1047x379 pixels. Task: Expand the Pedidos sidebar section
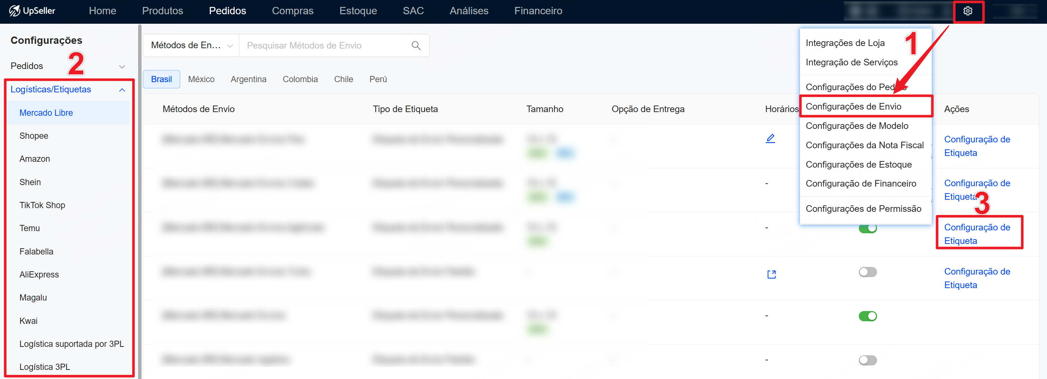point(68,66)
